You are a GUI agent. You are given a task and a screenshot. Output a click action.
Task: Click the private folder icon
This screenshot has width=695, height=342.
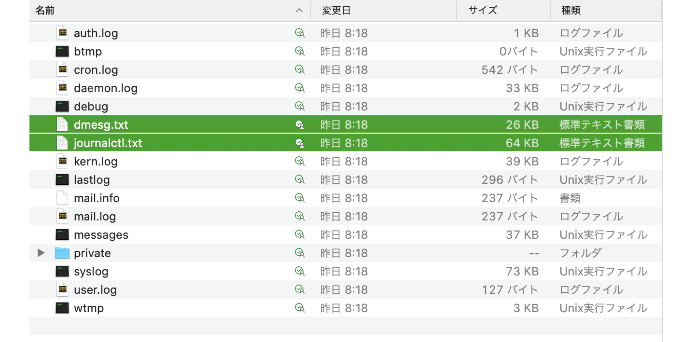62,253
